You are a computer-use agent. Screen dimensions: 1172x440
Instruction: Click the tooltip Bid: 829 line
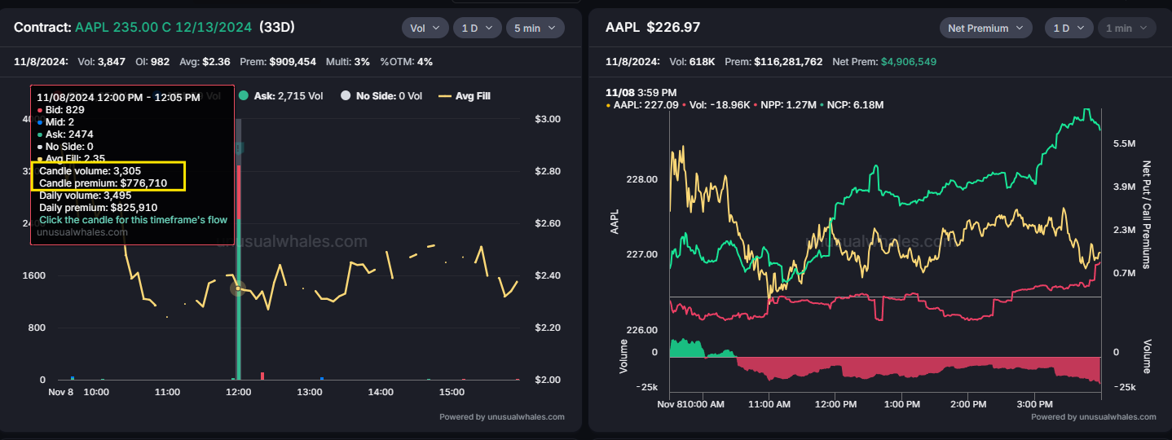tap(61, 109)
